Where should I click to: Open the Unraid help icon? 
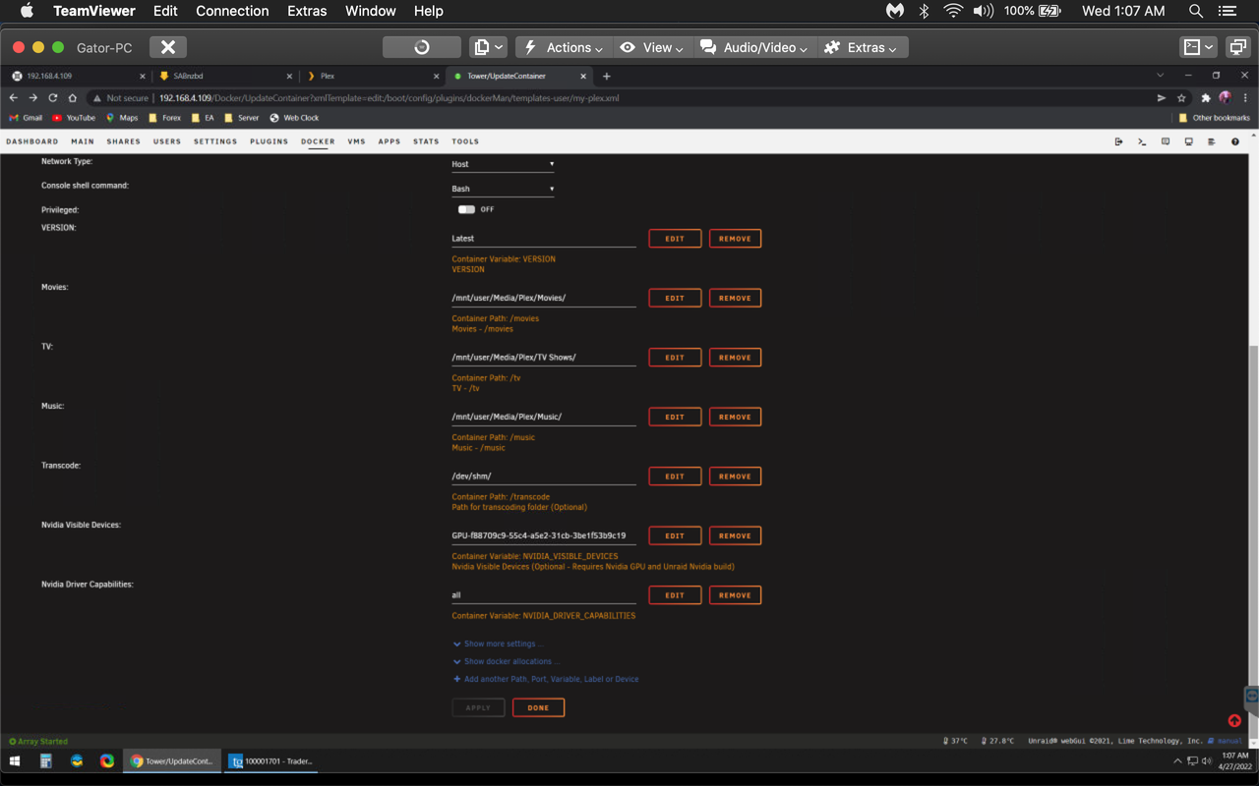point(1234,140)
